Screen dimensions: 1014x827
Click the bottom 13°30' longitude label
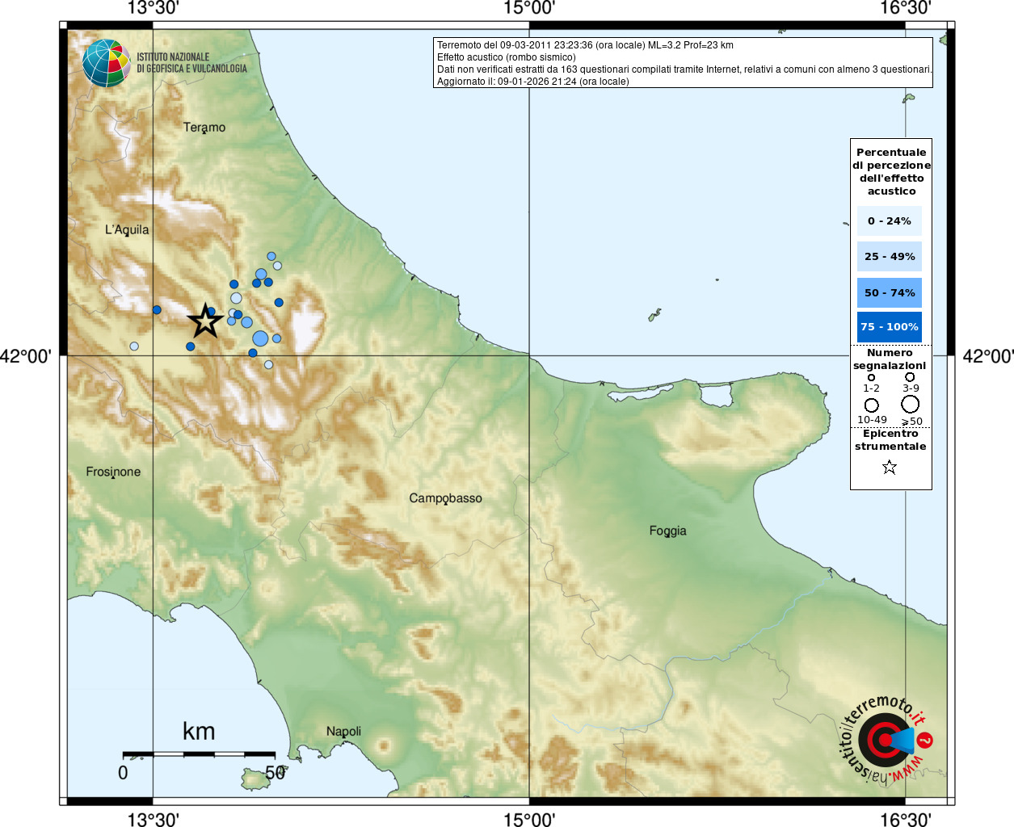153,820
